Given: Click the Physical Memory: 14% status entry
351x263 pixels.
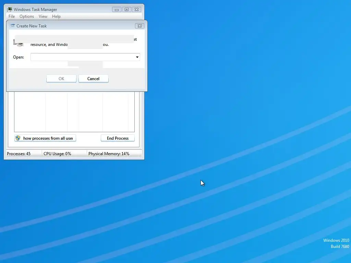Looking at the screenshot, I should pos(109,154).
